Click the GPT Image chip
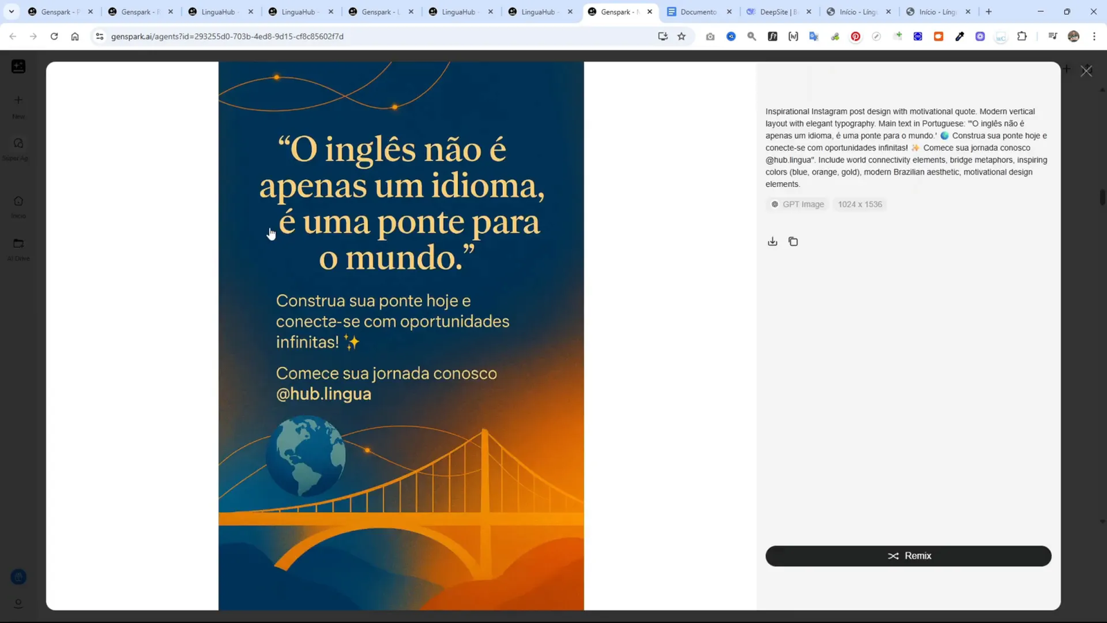Screen dimensions: 1107x623 [797, 204]
